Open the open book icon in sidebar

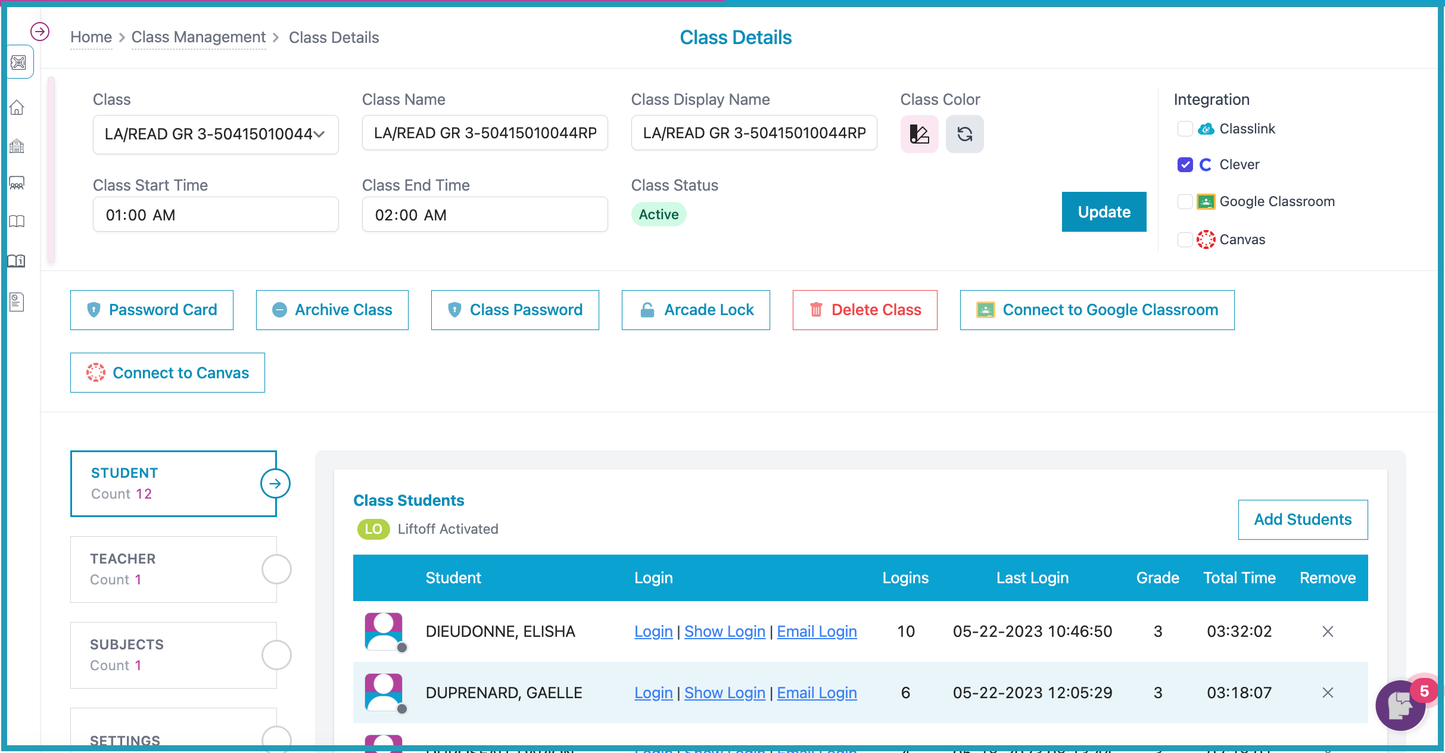click(x=17, y=222)
